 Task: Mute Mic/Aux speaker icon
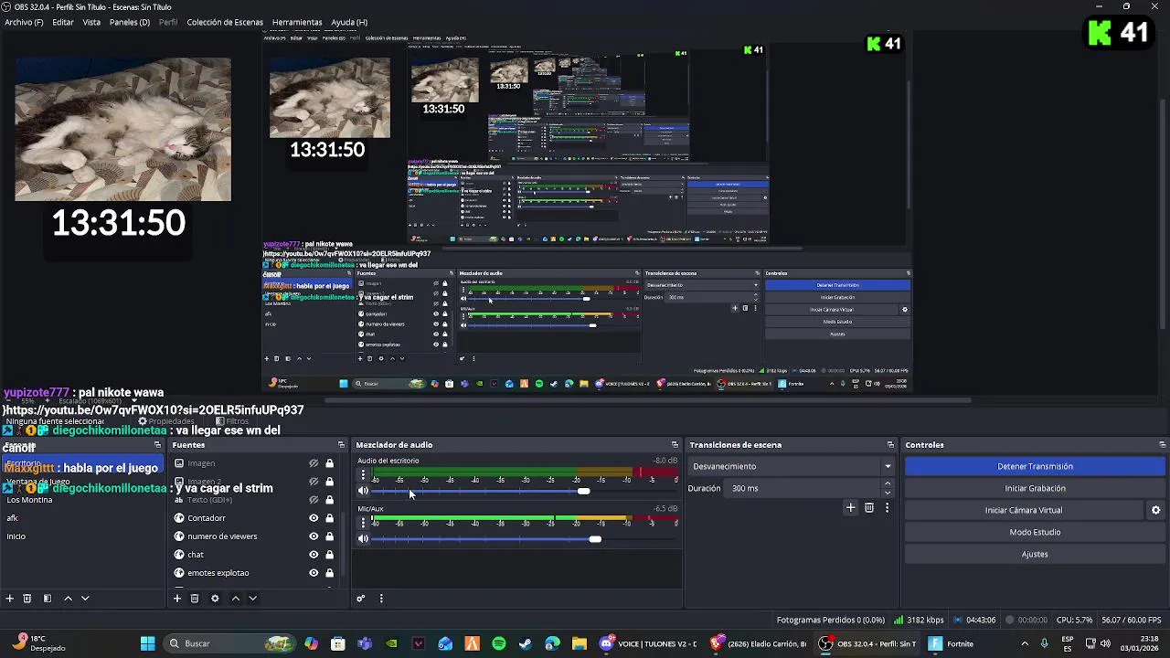pyautogui.click(x=363, y=539)
